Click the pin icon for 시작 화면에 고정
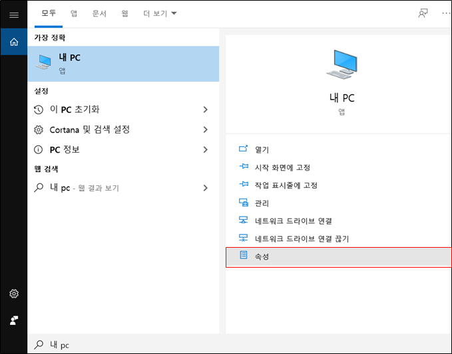452x354 pixels. click(x=244, y=166)
